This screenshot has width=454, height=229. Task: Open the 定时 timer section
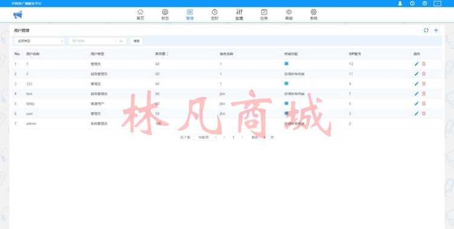point(214,15)
